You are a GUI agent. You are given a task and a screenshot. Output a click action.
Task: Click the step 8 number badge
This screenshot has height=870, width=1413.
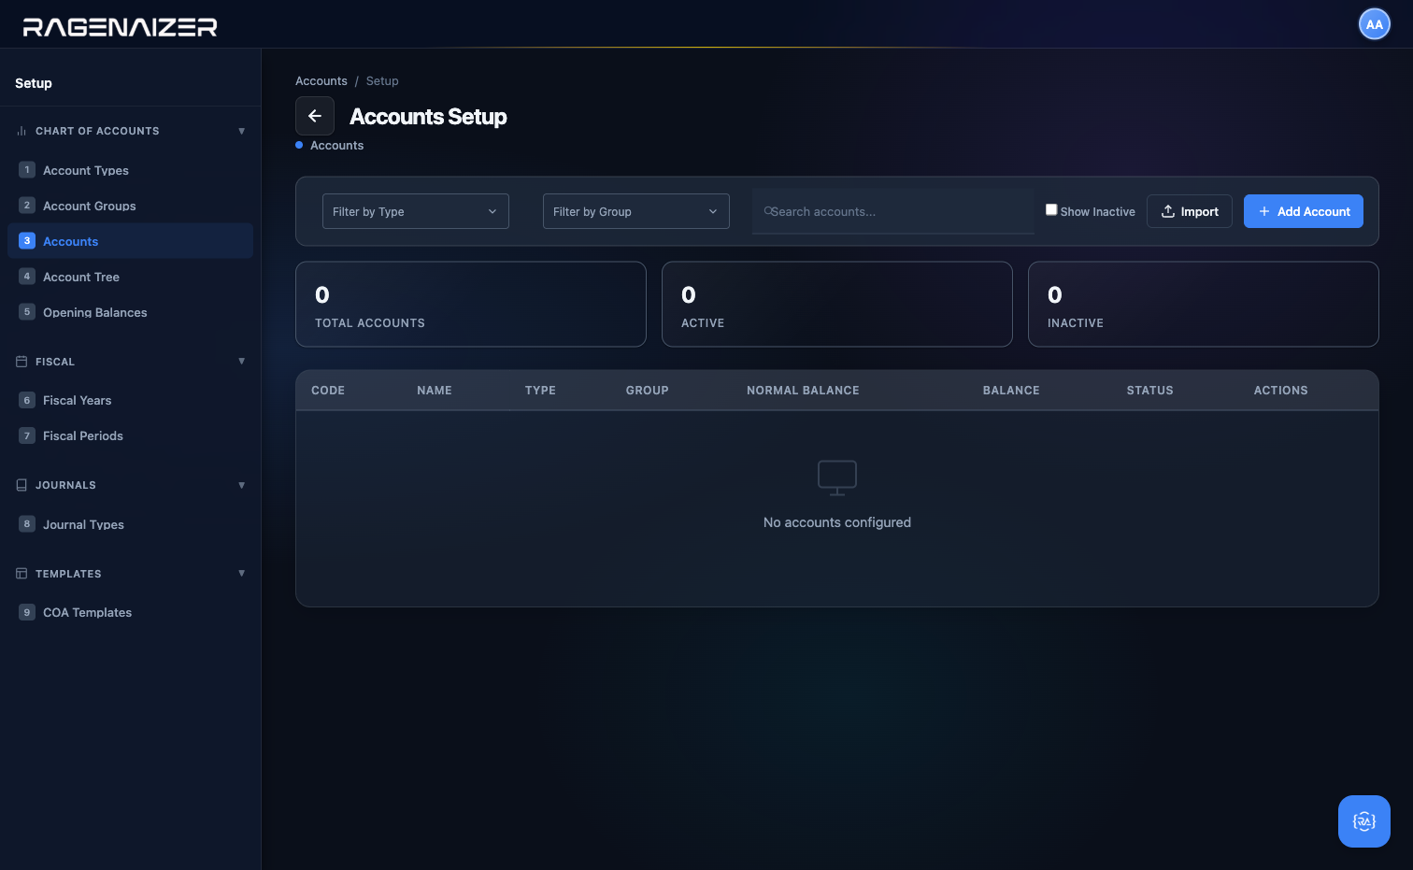(x=27, y=524)
